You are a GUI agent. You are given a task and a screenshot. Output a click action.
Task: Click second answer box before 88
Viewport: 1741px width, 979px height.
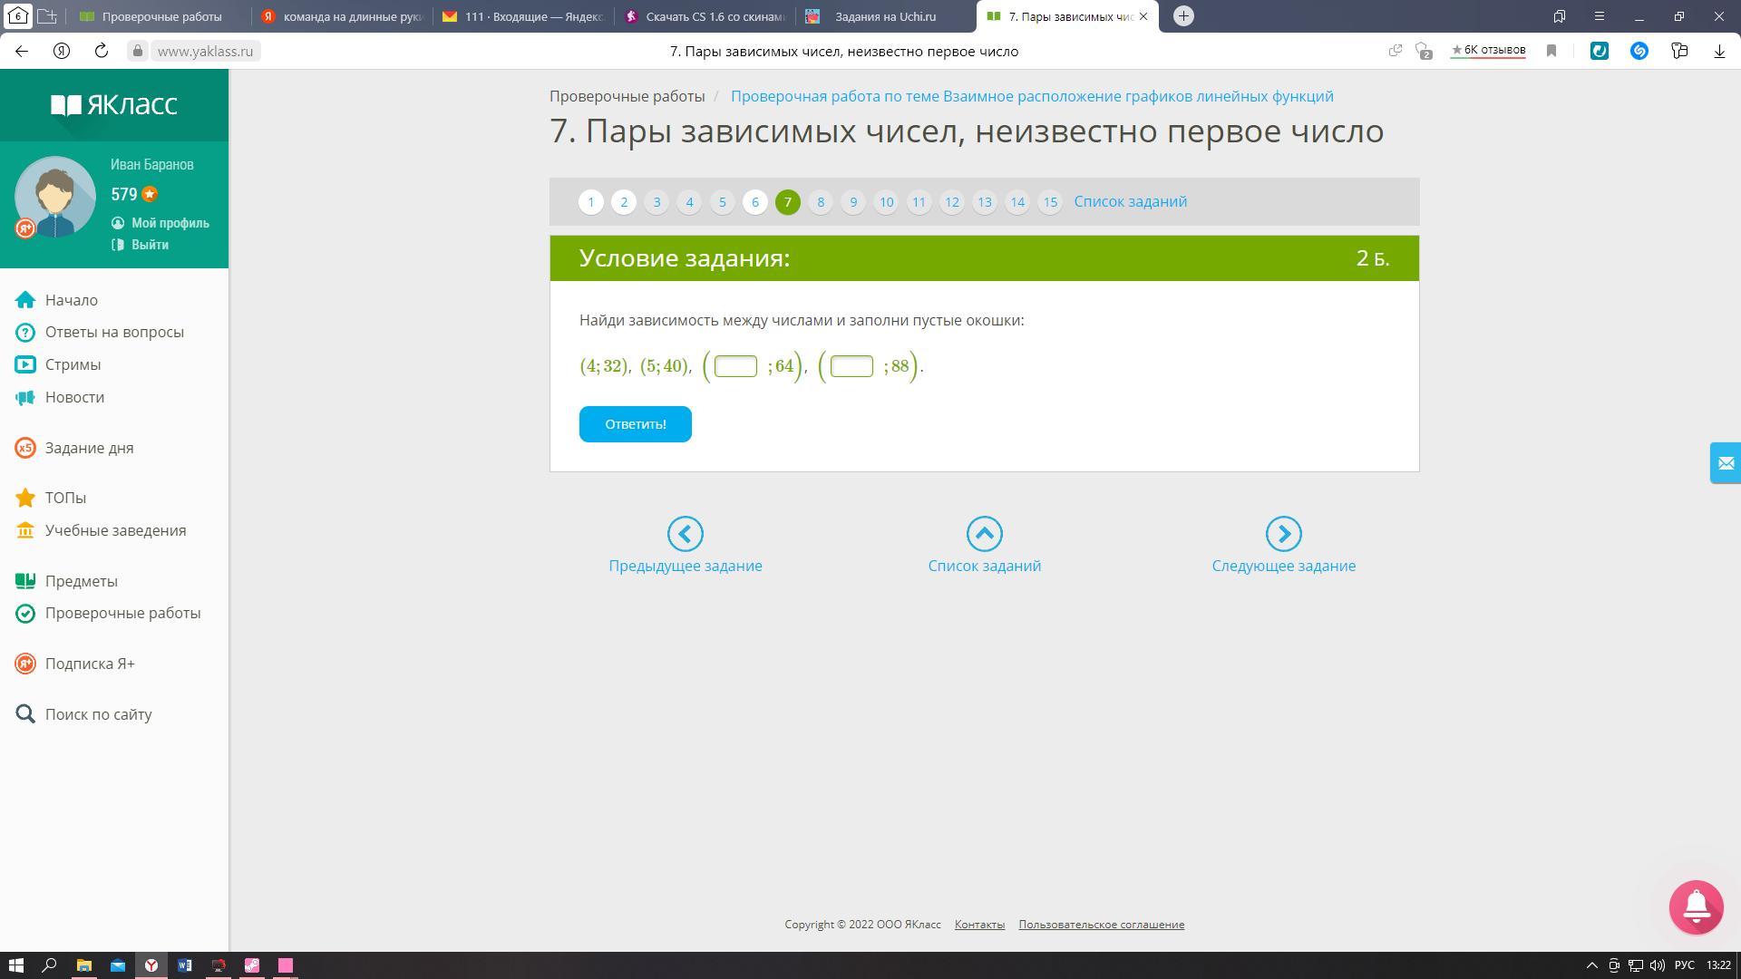click(x=851, y=366)
